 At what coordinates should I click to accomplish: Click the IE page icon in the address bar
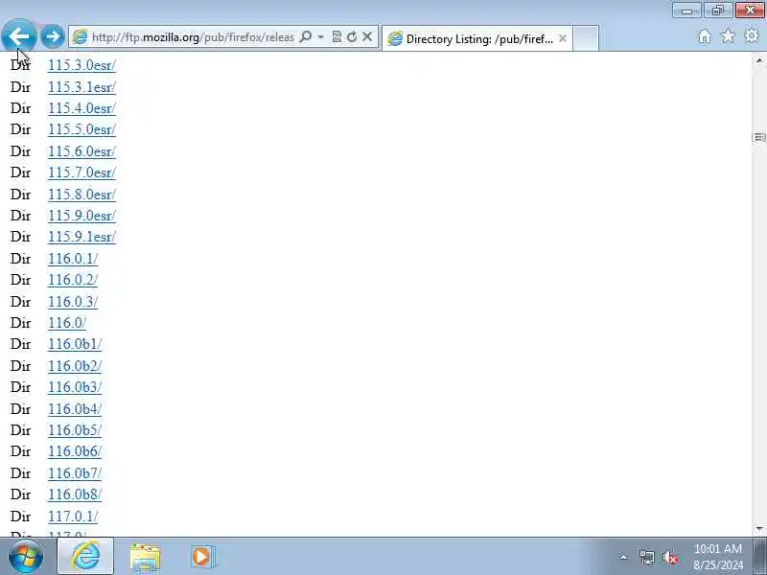[80, 37]
